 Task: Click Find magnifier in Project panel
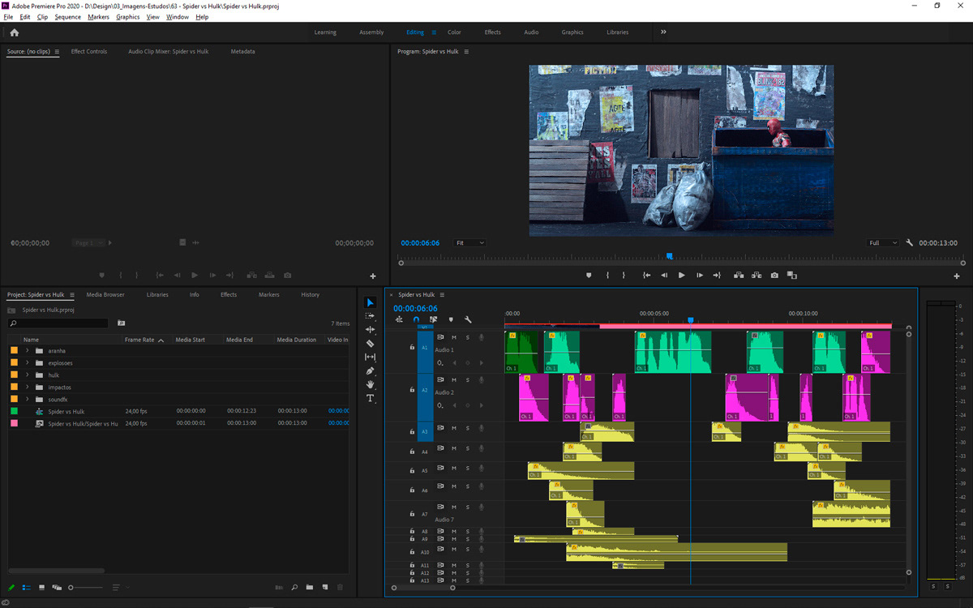click(x=294, y=588)
